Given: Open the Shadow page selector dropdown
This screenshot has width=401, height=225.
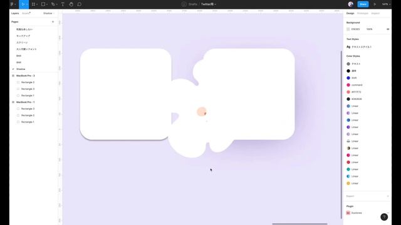Looking at the screenshot, I should click(49, 13).
